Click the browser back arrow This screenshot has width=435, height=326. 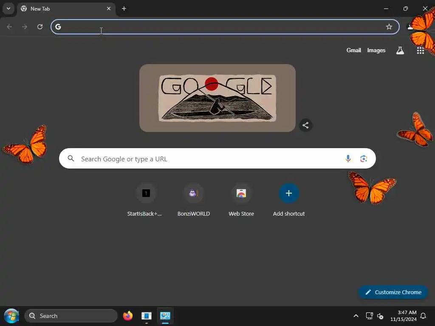point(9,27)
